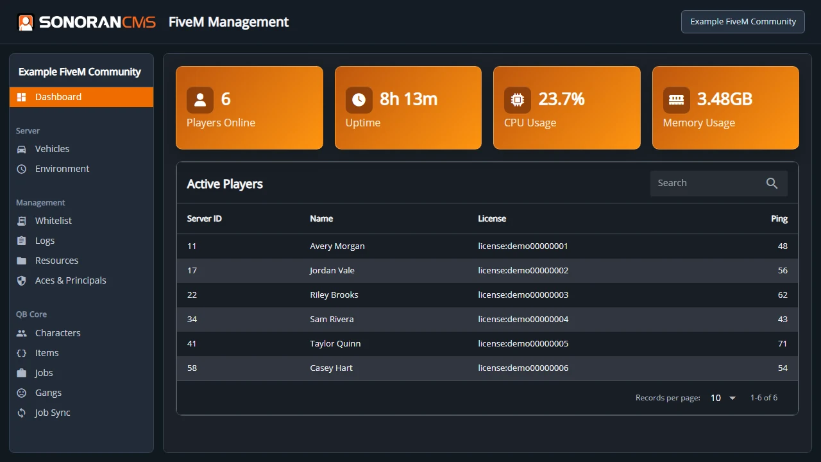Open the Logs page
This screenshot has width=821, height=462.
click(81, 241)
